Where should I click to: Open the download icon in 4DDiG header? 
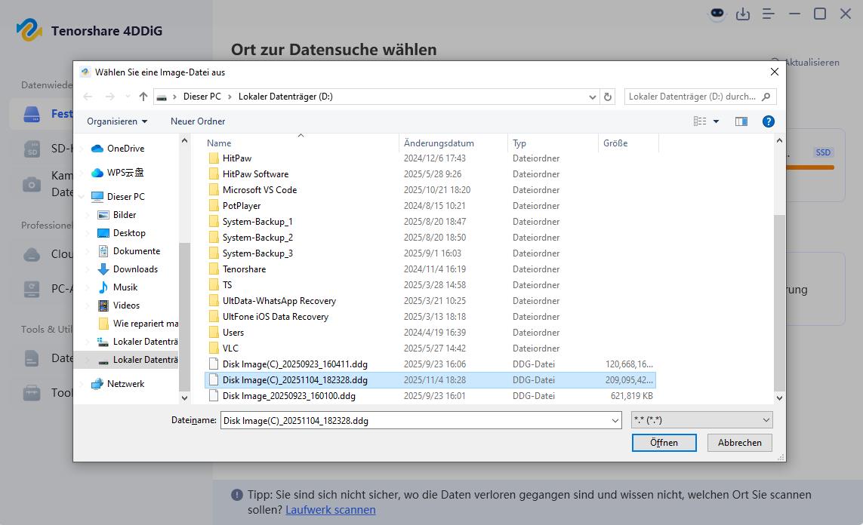tap(743, 14)
